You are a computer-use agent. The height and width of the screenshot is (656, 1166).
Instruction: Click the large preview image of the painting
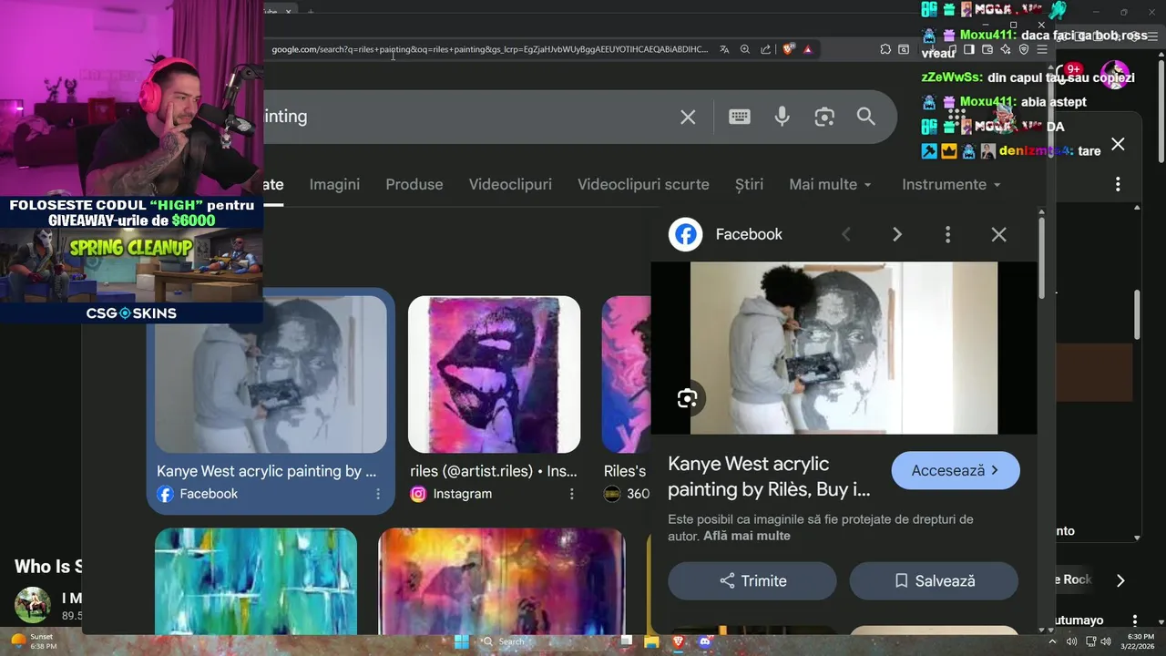(x=844, y=348)
